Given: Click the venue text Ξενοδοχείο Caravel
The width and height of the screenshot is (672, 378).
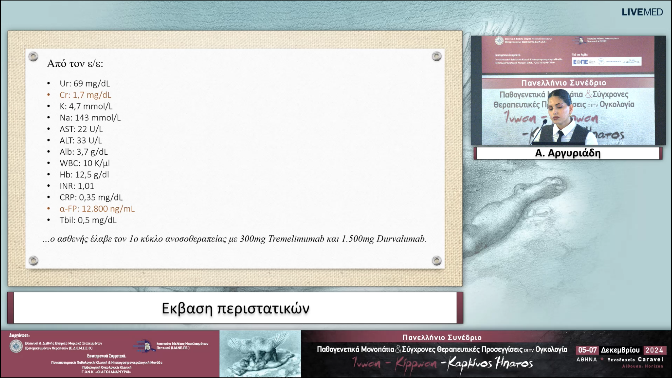Looking at the screenshot, I should (636, 360).
